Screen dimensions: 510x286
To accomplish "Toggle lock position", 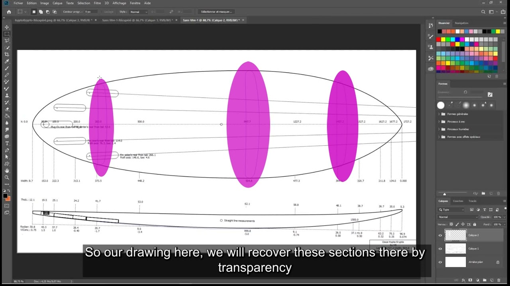I will 463,224.
